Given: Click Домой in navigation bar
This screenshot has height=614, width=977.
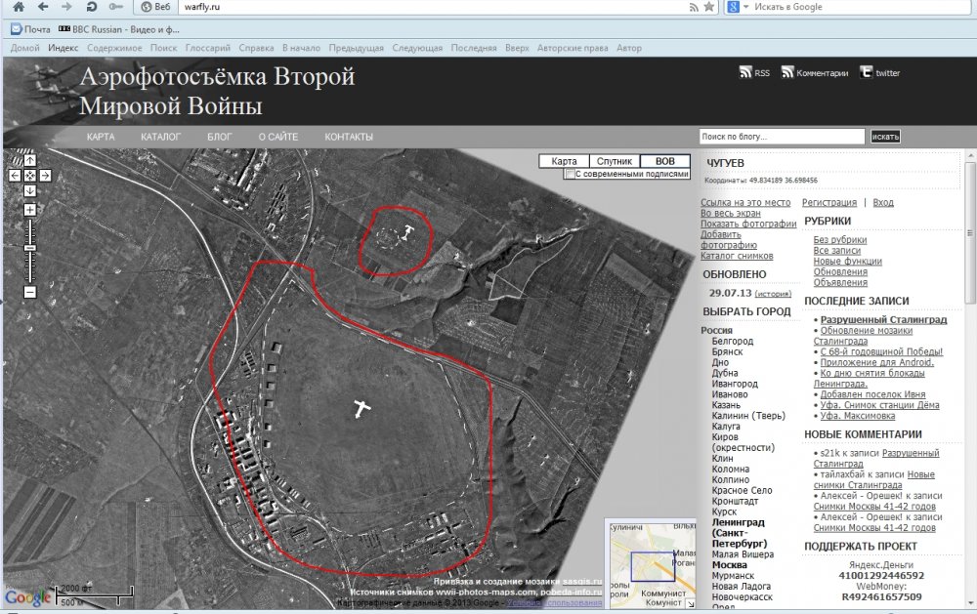Looking at the screenshot, I should click(x=25, y=48).
